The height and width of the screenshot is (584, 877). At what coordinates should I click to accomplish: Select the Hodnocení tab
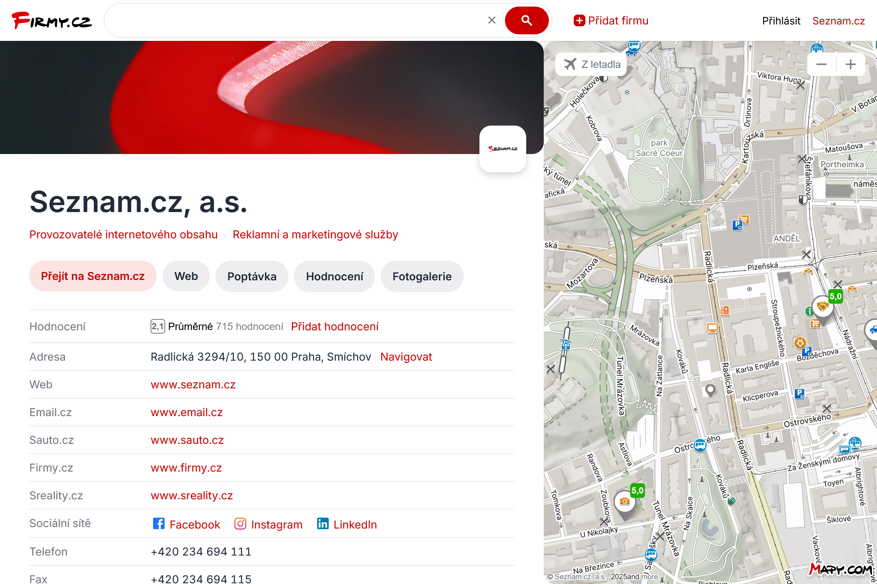click(334, 276)
